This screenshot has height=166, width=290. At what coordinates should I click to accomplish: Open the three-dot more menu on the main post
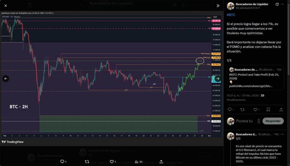coord(282,4)
